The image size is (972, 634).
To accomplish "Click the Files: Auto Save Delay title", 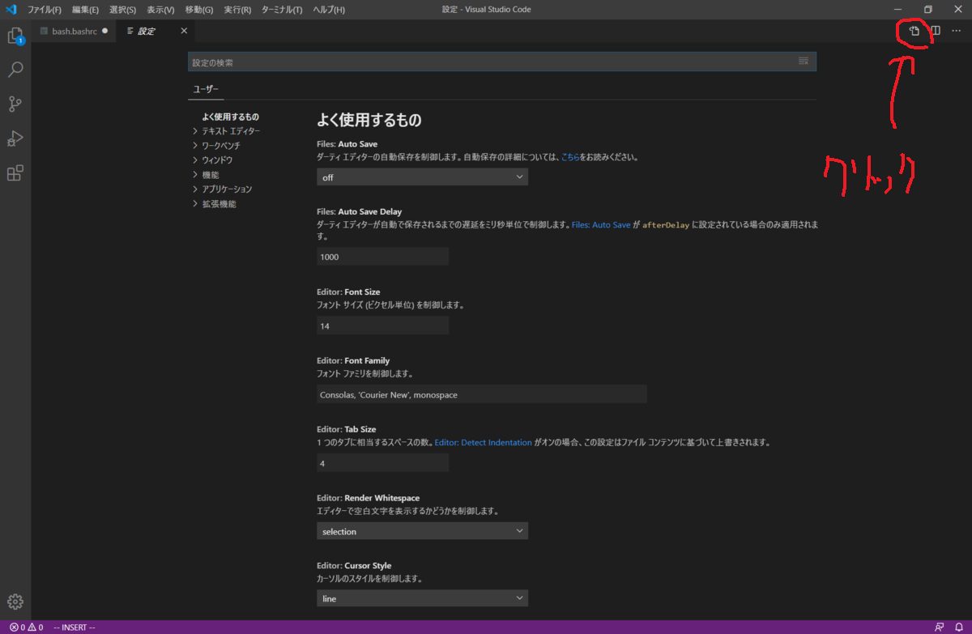I will pyautogui.click(x=359, y=211).
